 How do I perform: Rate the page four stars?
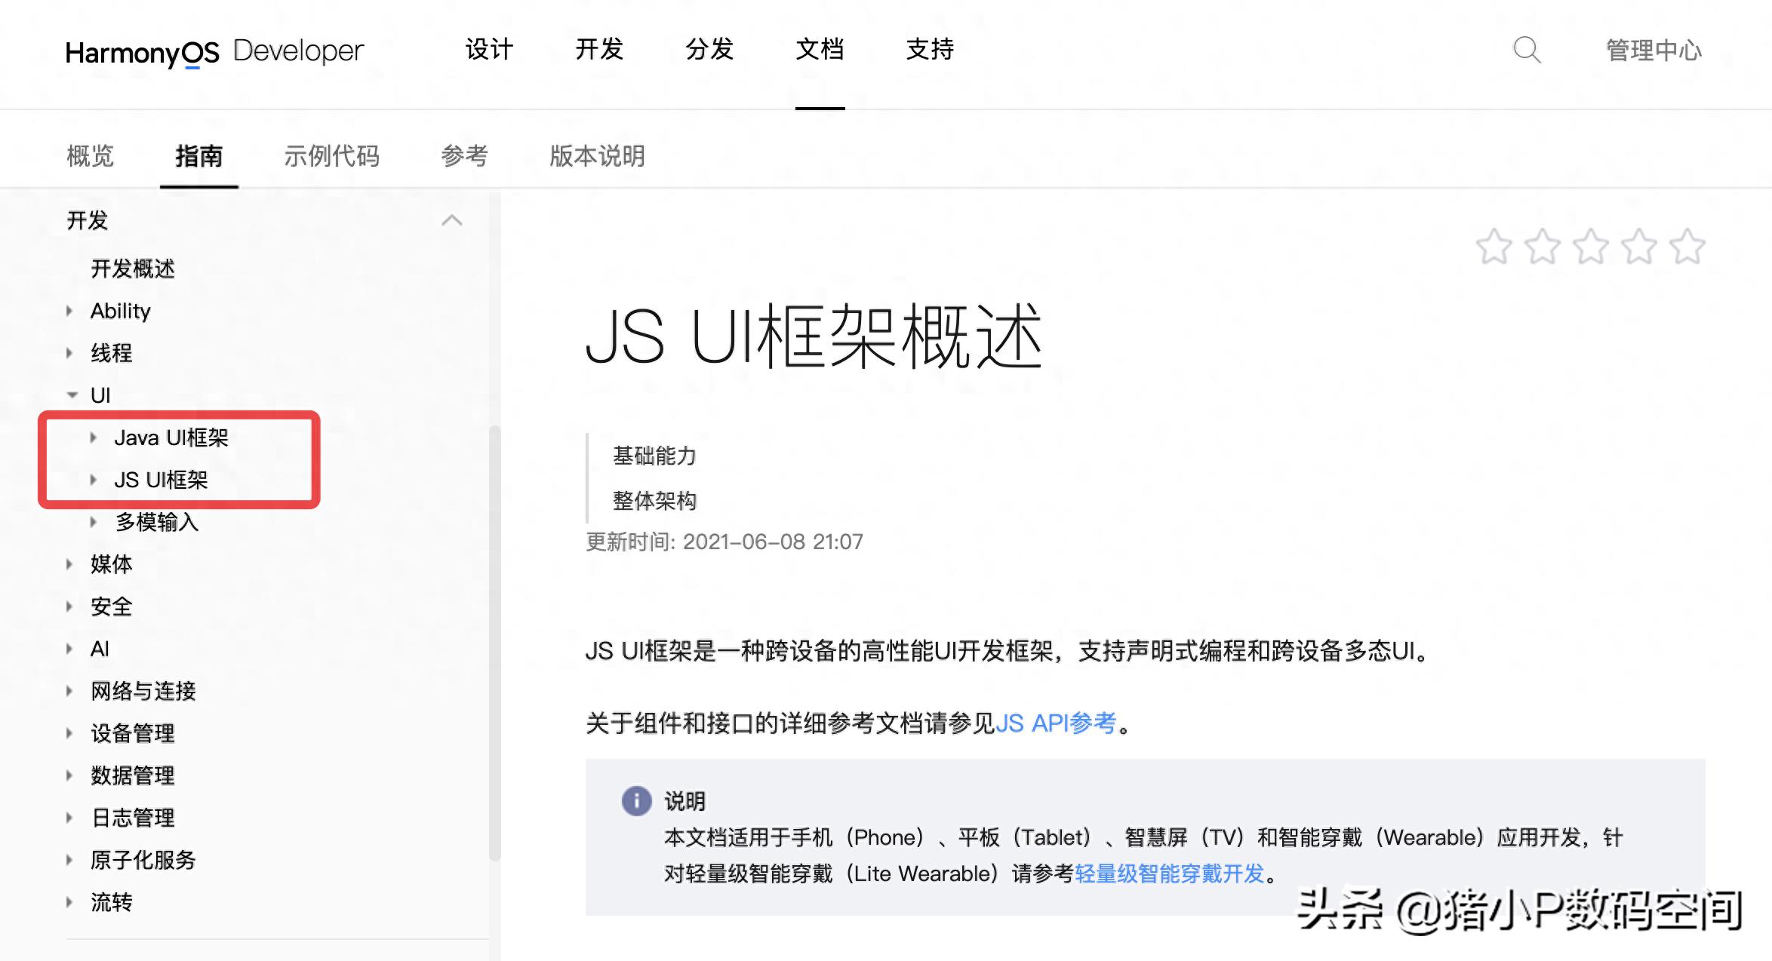tap(1640, 247)
